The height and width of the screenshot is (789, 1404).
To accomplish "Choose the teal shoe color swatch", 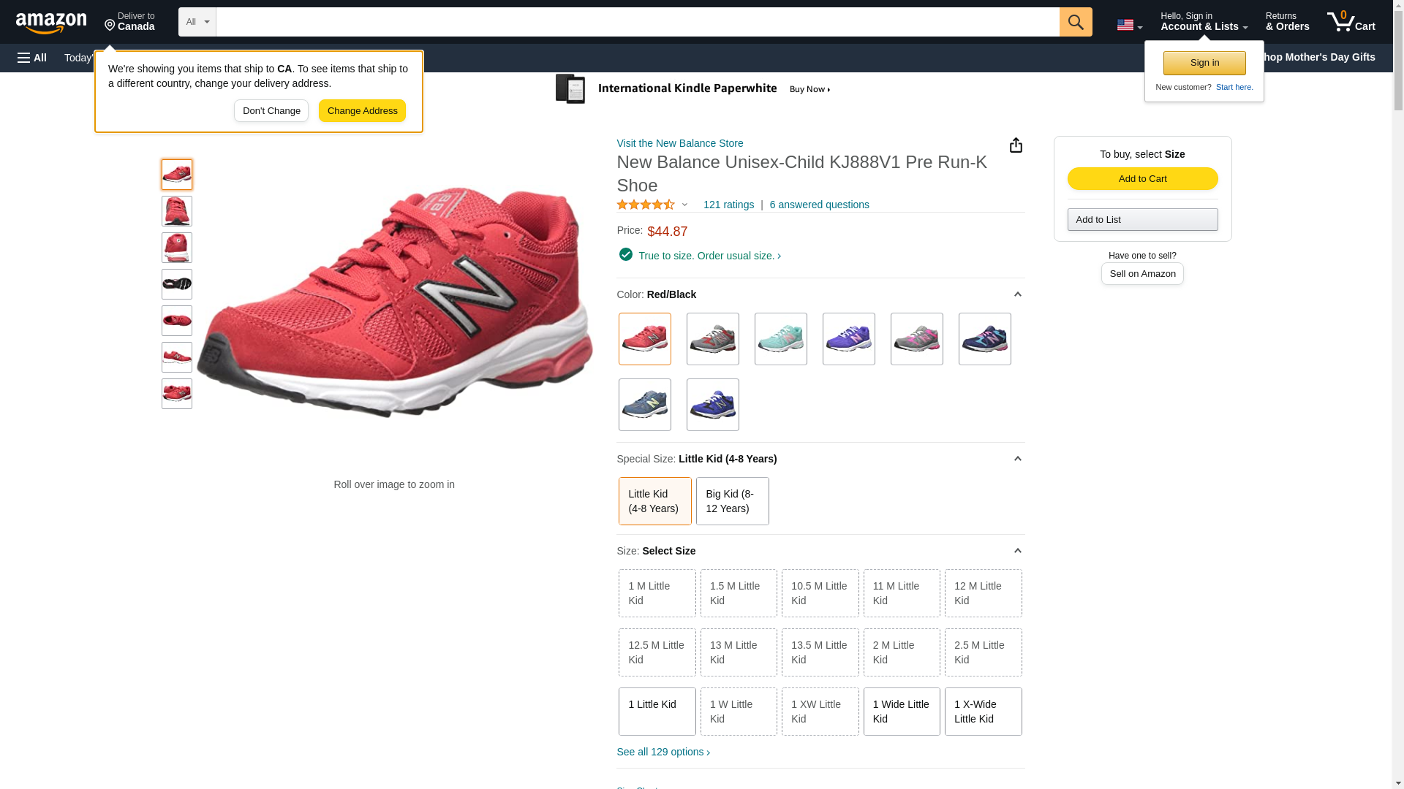I will [780, 339].
